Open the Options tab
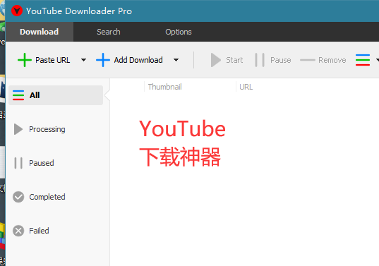The image size is (379, 266). coord(179,32)
